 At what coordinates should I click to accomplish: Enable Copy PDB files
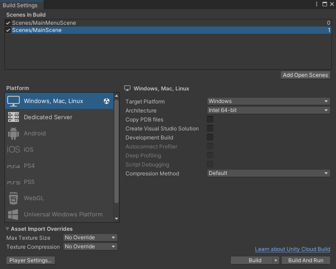pyautogui.click(x=210, y=119)
